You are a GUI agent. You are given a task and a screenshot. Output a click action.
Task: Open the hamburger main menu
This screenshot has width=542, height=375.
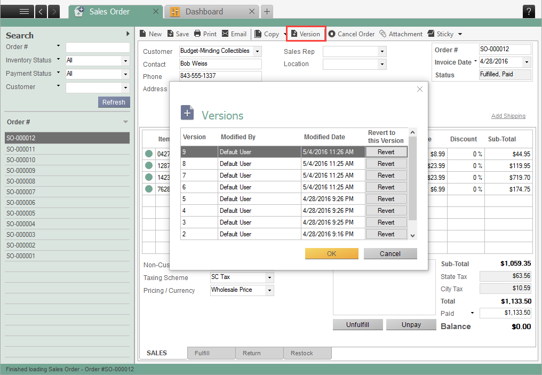(17, 12)
